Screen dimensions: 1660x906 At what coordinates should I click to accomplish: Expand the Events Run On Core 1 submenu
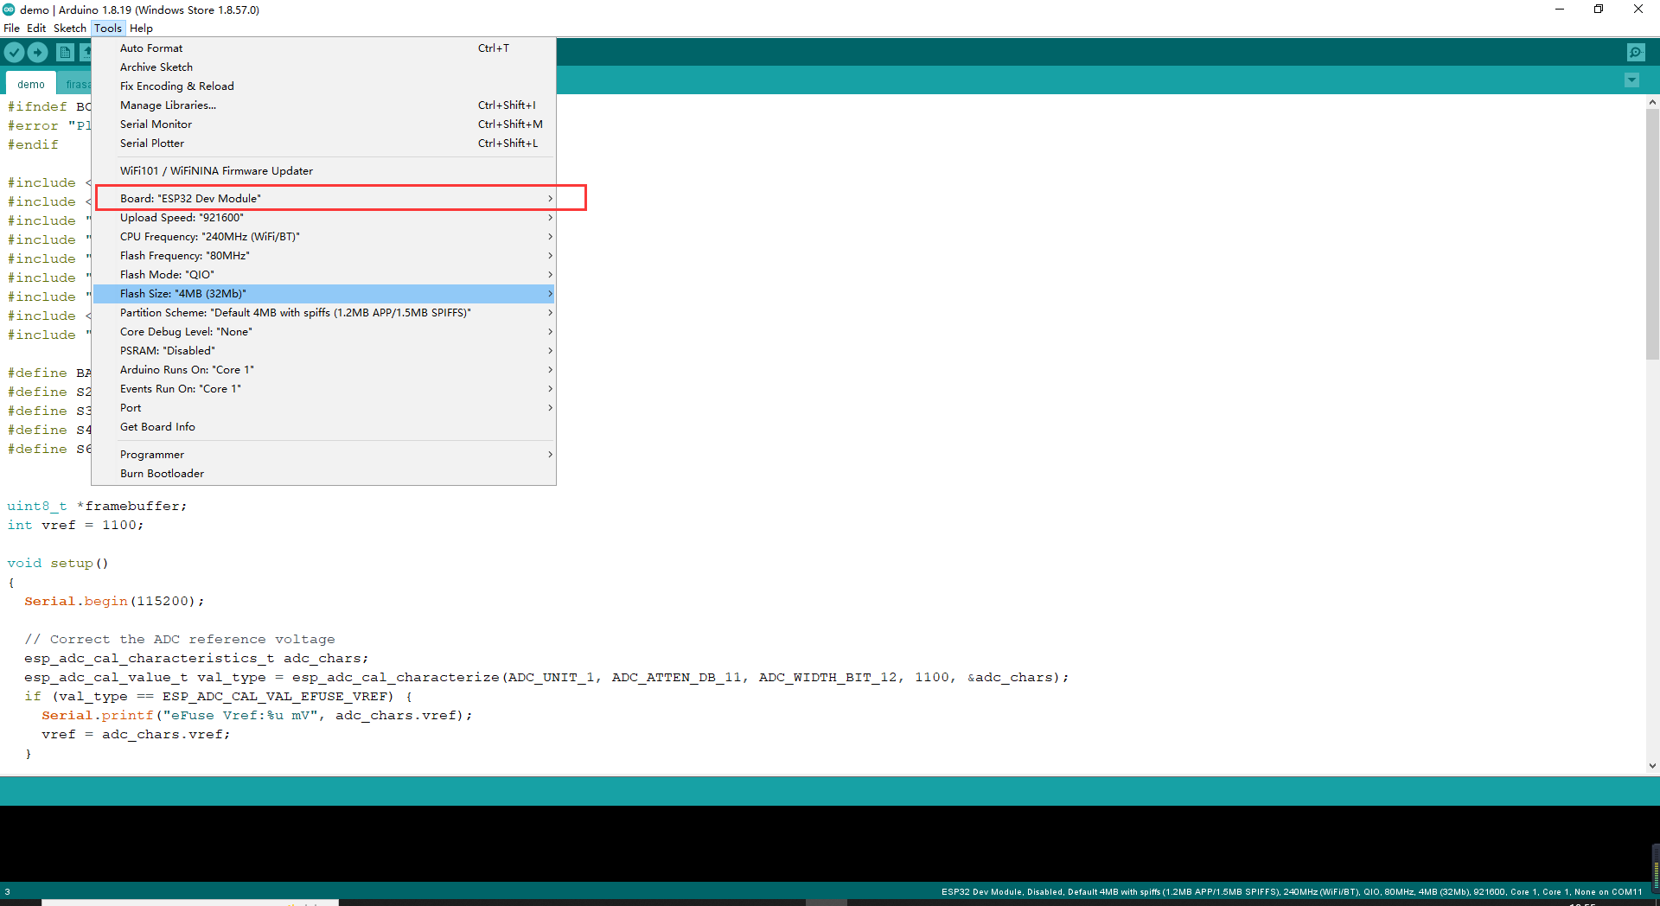coord(324,389)
